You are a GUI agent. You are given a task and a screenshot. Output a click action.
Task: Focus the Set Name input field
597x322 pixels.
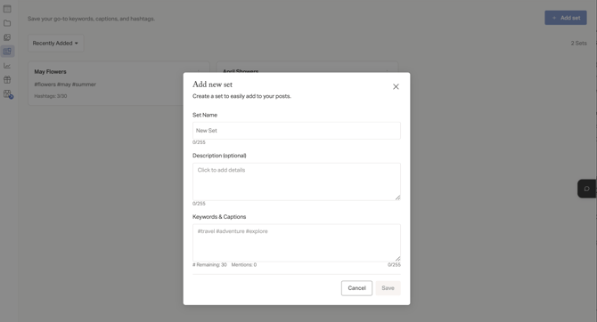pyautogui.click(x=296, y=131)
